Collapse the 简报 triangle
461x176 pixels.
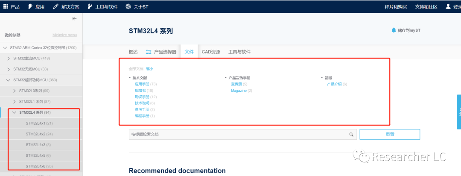coord(322,78)
